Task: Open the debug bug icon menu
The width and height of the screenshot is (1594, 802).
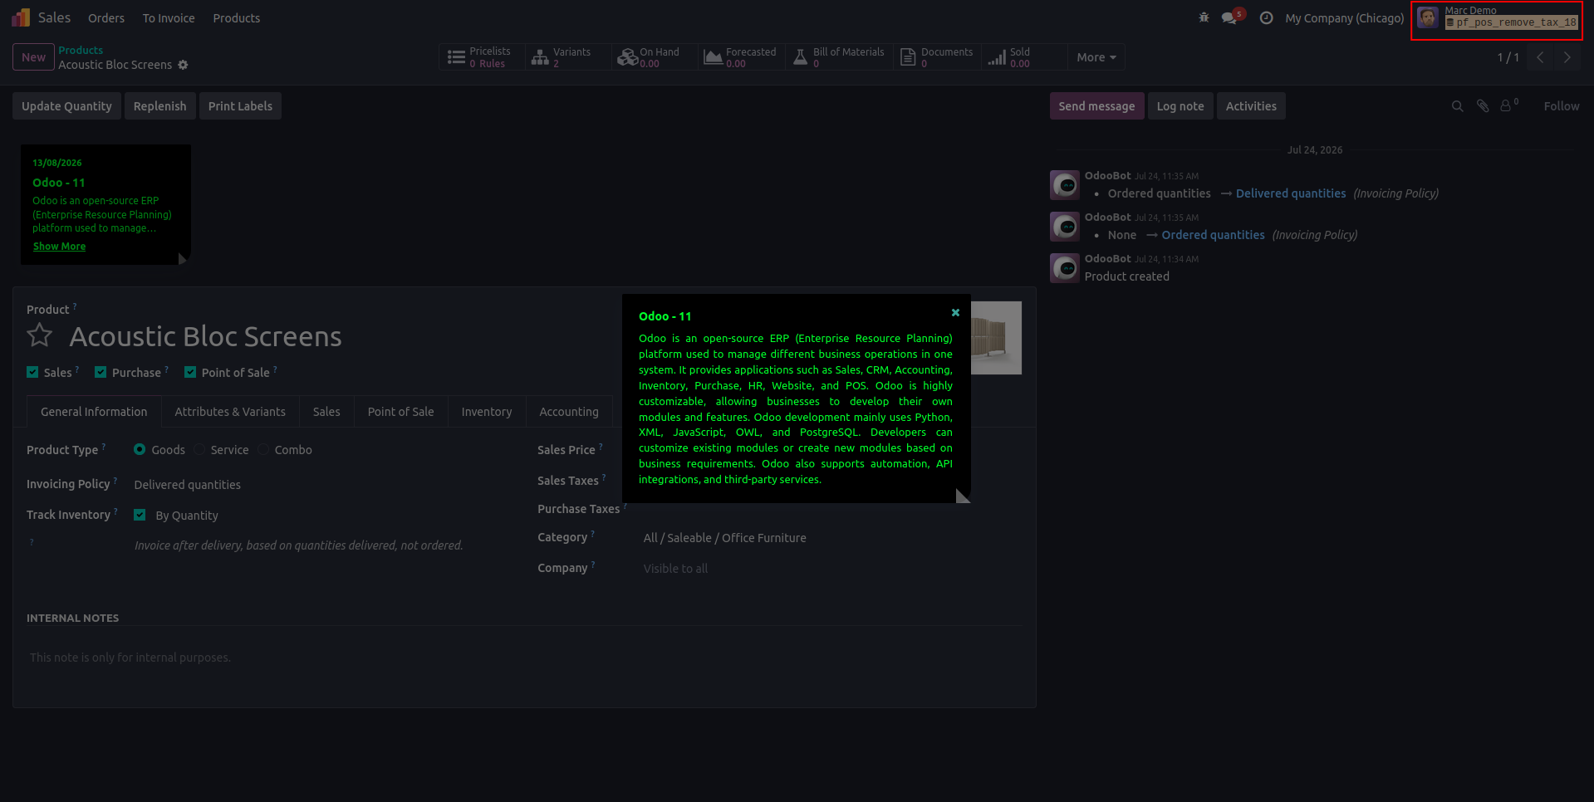Action: (x=1204, y=17)
